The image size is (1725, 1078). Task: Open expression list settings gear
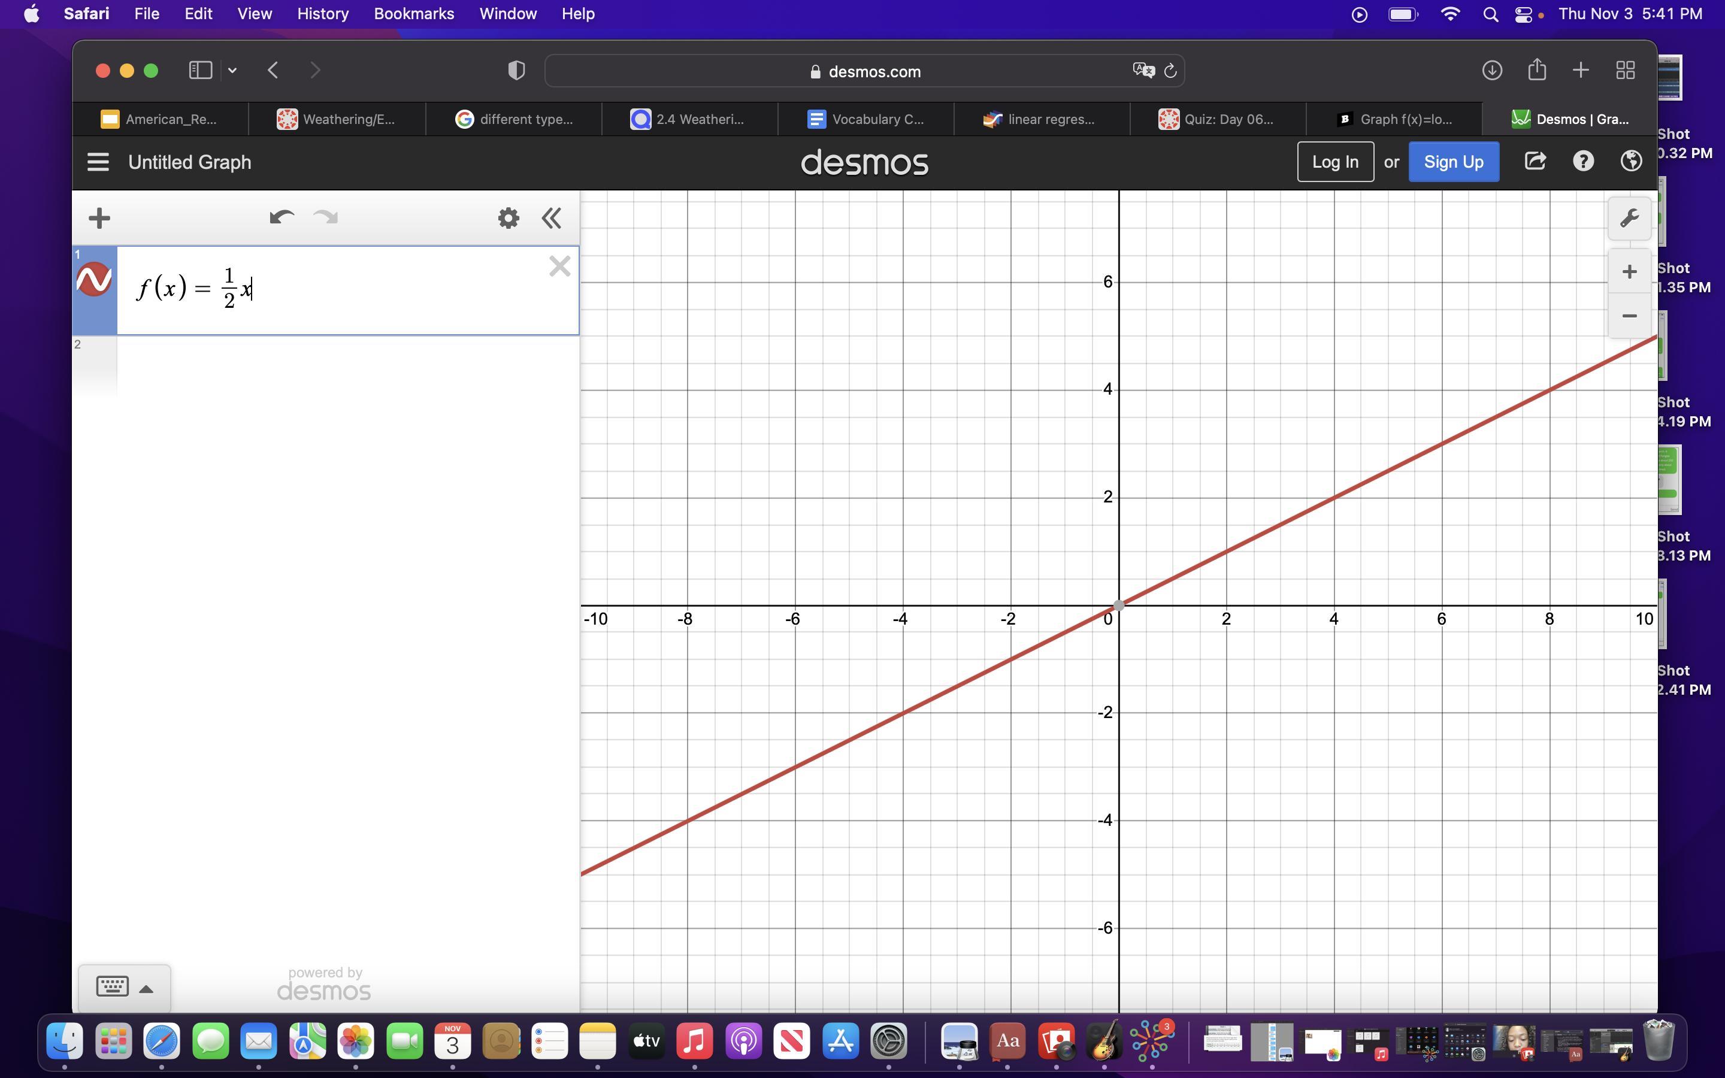point(509,218)
